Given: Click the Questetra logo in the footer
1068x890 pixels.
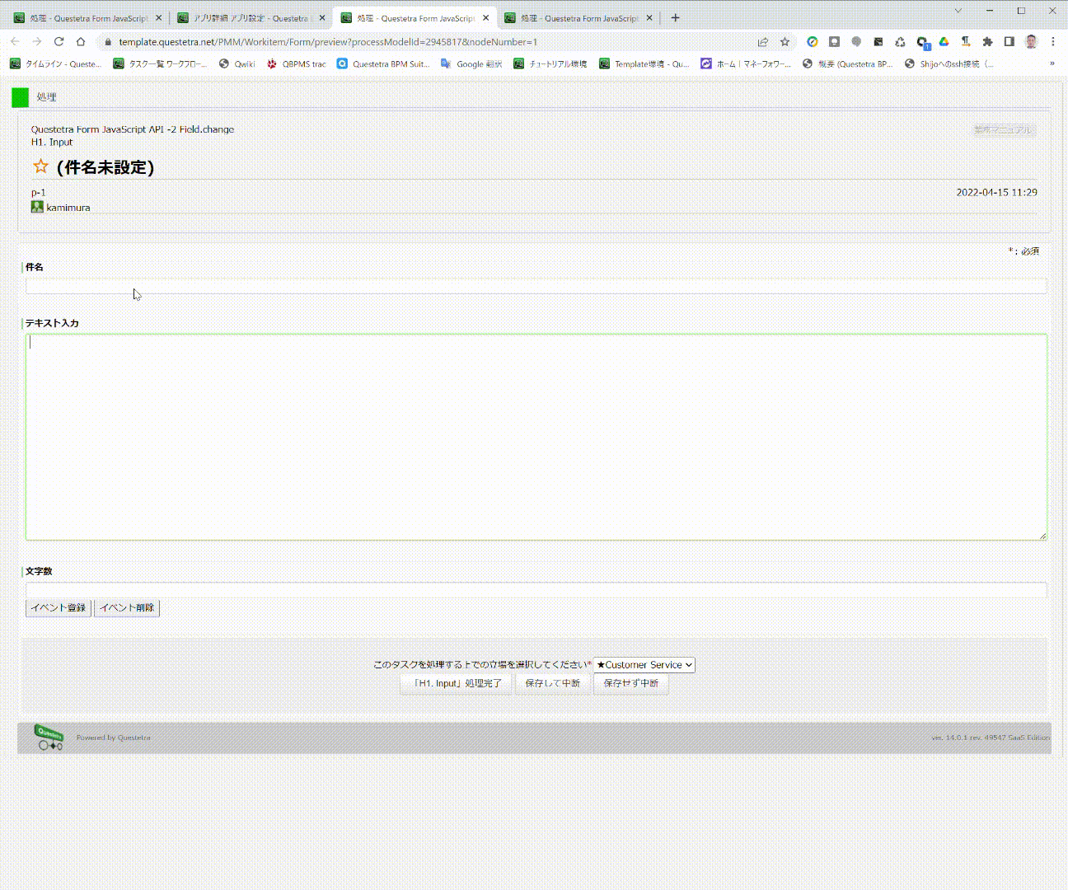Looking at the screenshot, I should 48,736.
